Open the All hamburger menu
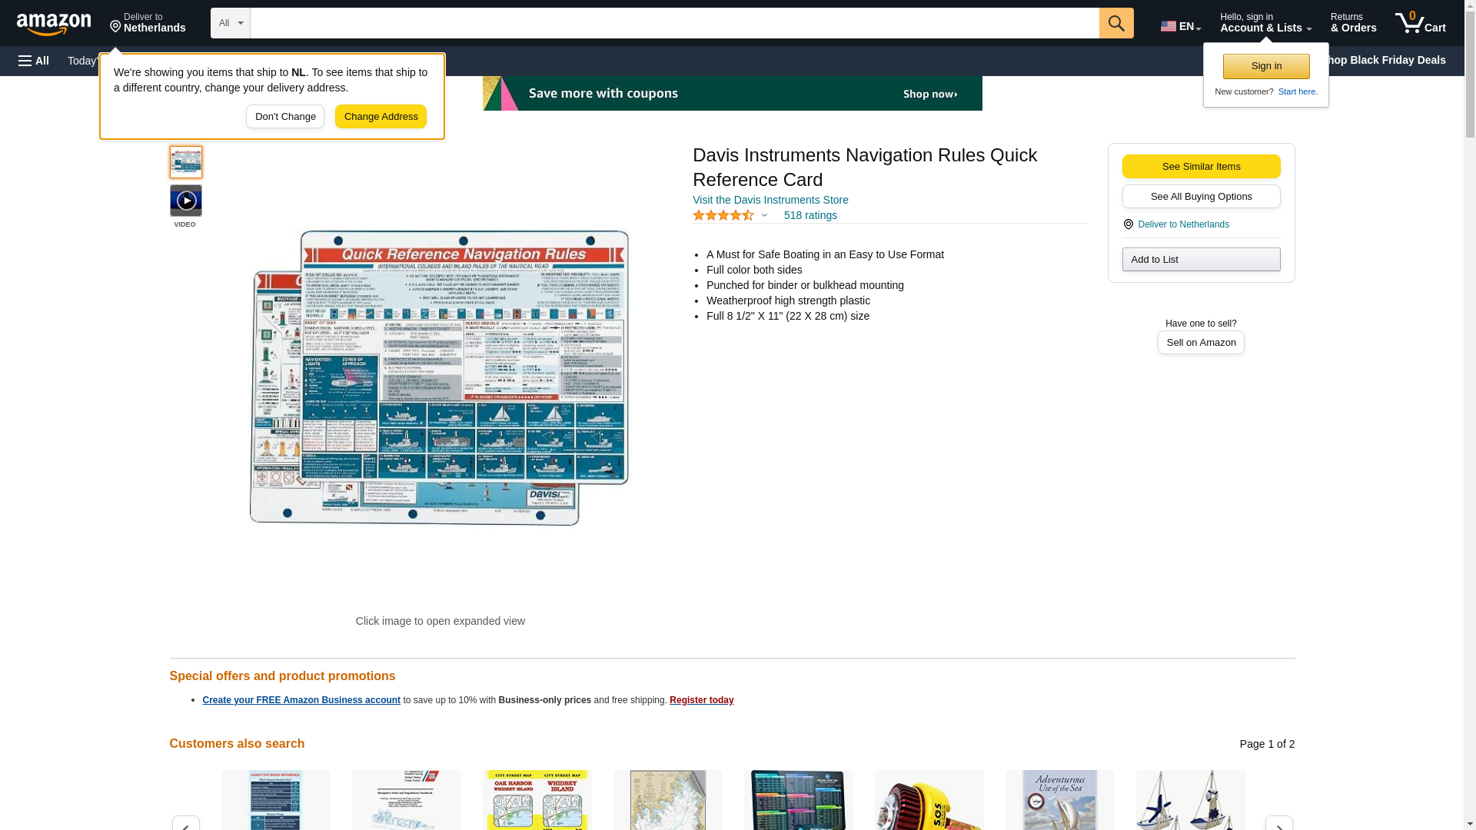1476x830 pixels. 34,61
